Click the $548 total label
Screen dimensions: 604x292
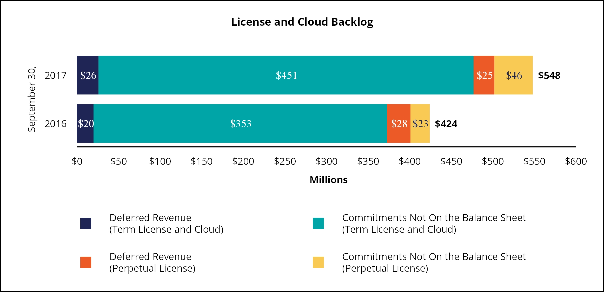click(549, 76)
